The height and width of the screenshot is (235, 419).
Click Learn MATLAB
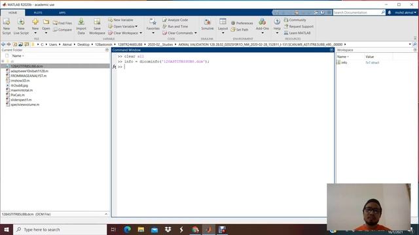[x=297, y=33]
